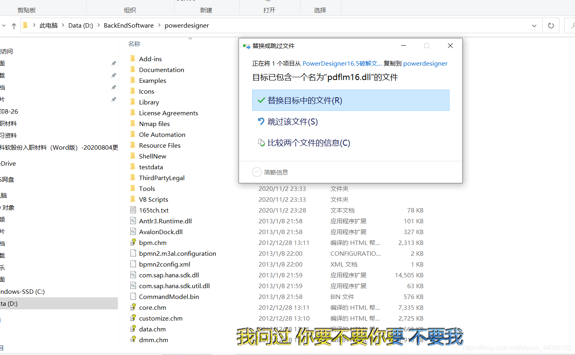Select the ThirdPartyLegal folder icon
Image resolution: width=575 pixels, height=355 pixels.
point(133,177)
